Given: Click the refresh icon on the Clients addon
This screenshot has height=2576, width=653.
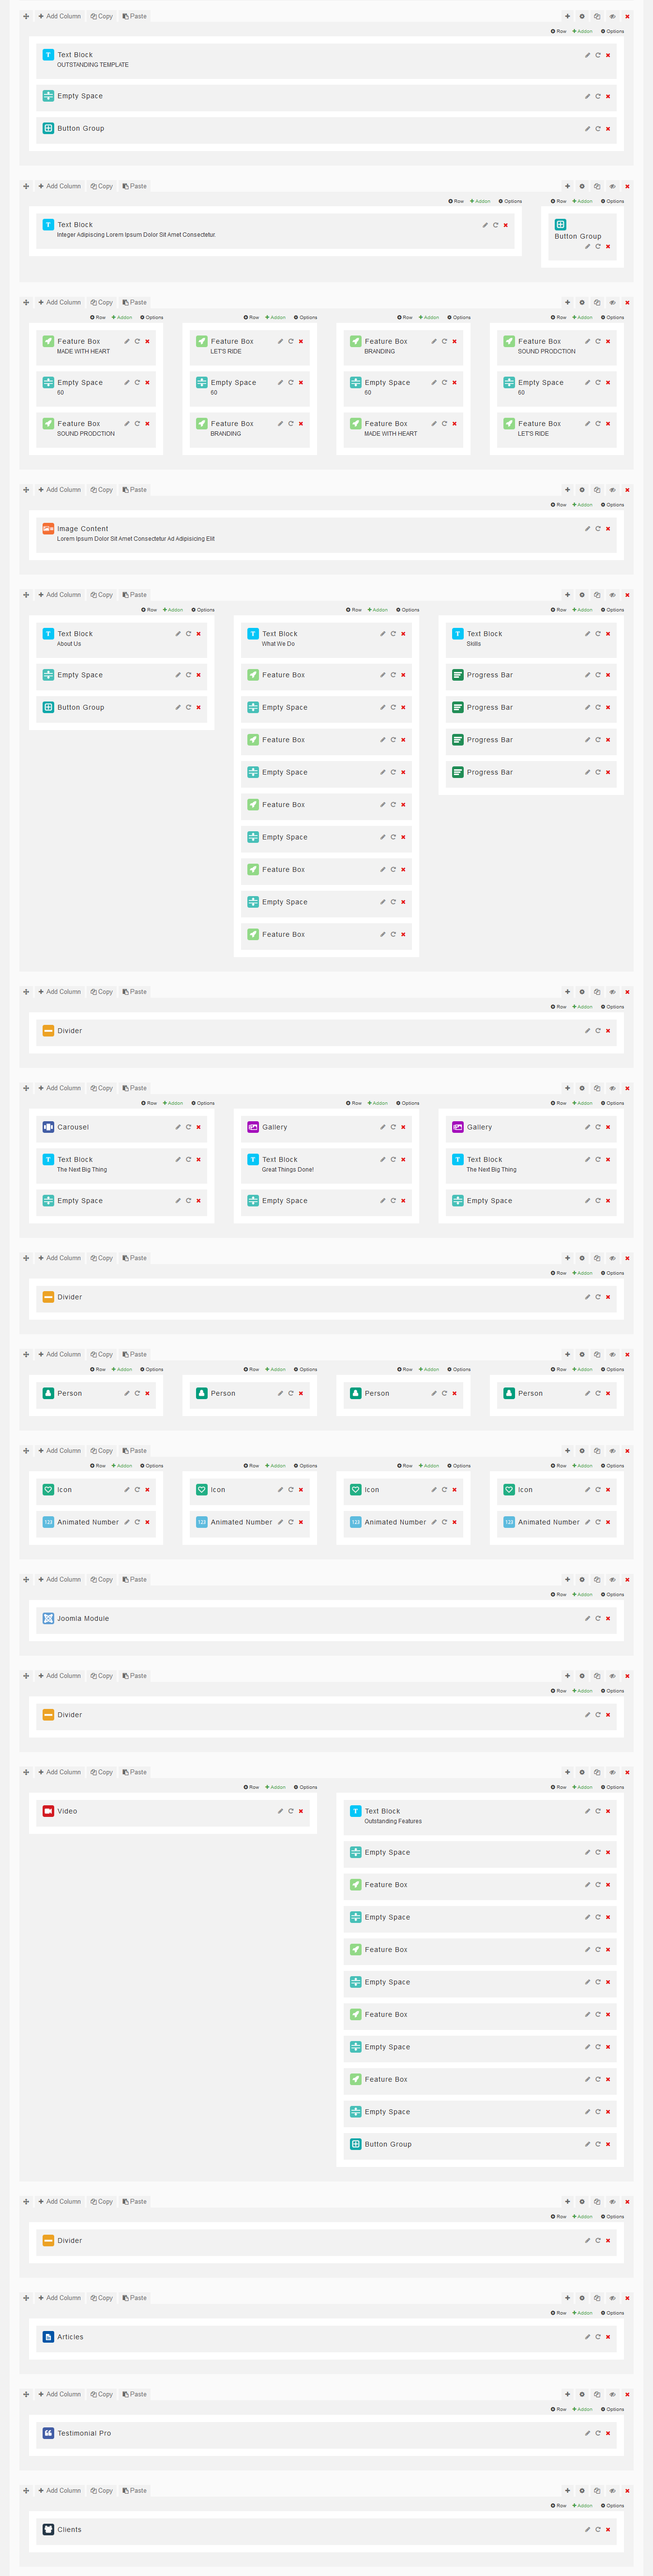Looking at the screenshot, I should [598, 2529].
